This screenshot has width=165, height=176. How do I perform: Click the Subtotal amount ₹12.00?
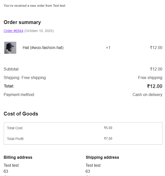[x=156, y=69]
